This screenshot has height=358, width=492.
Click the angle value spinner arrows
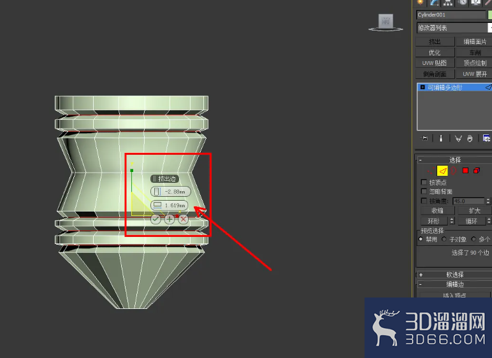click(x=488, y=201)
